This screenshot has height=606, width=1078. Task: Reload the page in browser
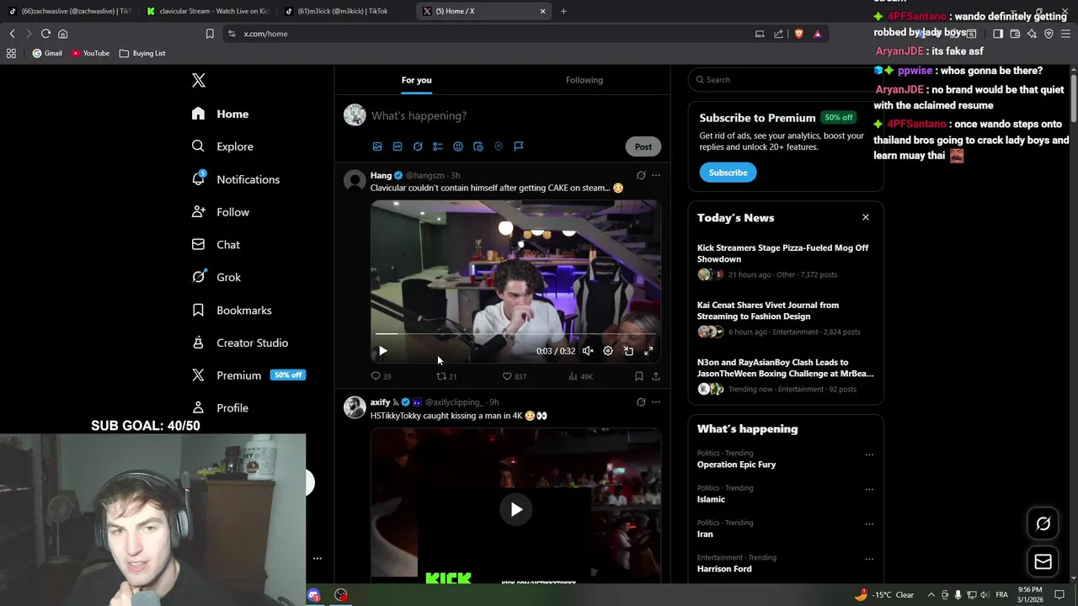coord(45,34)
